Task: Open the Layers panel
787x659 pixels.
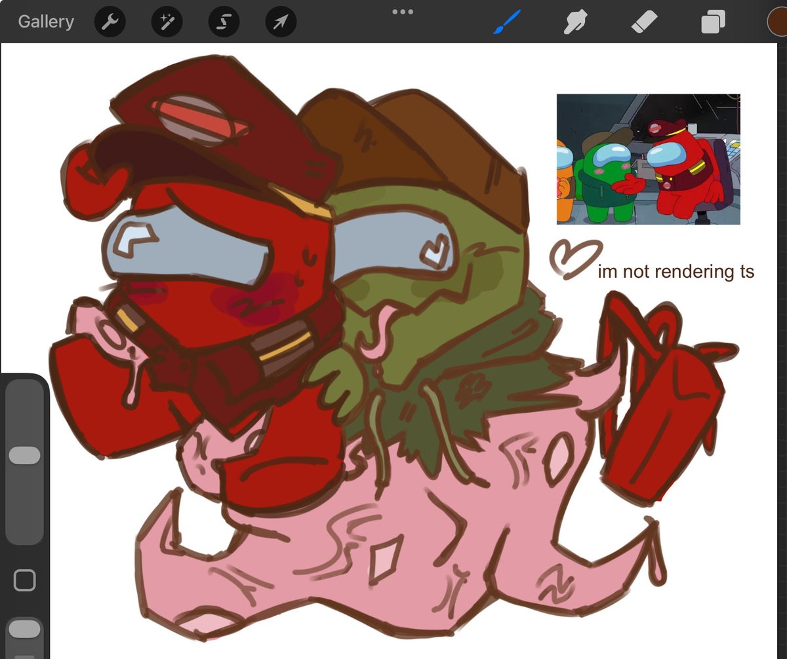Action: click(713, 23)
